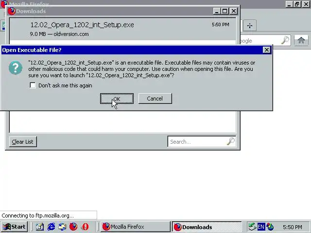This screenshot has width=311, height=233.
Task: Click the question mark icon in the dialog
Action: (x=16, y=68)
